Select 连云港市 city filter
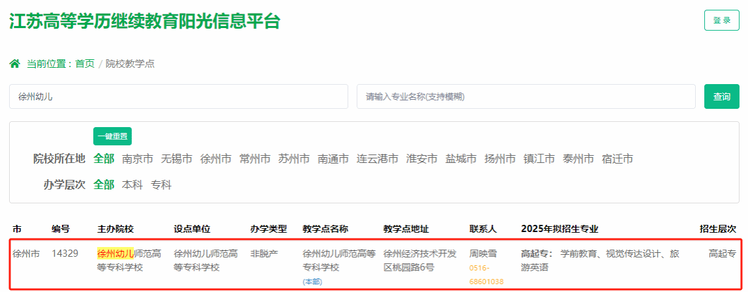 377,159
